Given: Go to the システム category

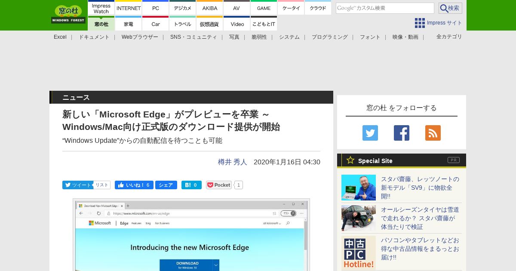Looking at the screenshot, I should coord(289,37).
